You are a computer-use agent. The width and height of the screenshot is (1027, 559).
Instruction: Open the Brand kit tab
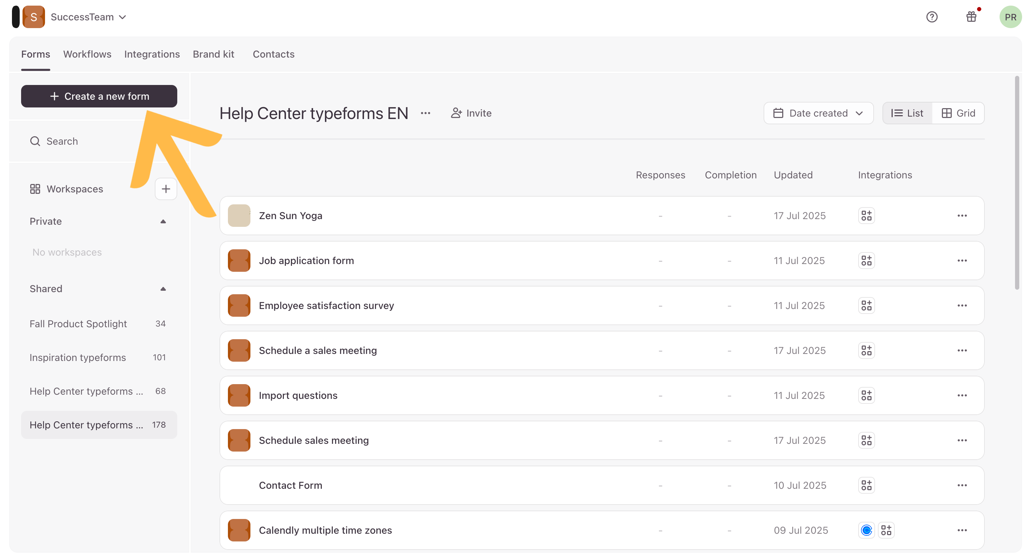click(x=213, y=54)
